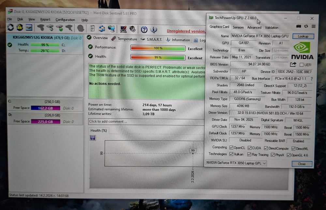Toggle the OpenGL 4.6 checkbox
The image size is (326, 210).
click(289, 155)
